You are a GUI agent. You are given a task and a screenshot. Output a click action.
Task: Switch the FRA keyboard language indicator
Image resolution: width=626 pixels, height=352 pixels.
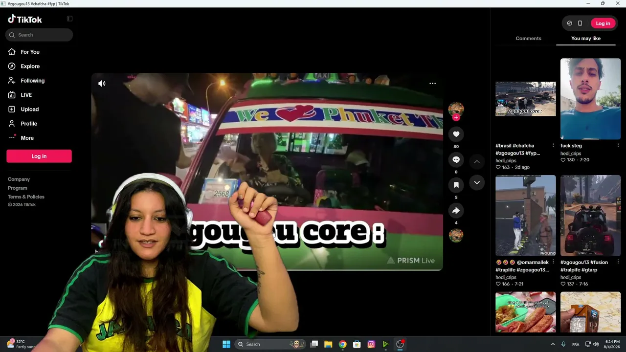pyautogui.click(x=576, y=344)
